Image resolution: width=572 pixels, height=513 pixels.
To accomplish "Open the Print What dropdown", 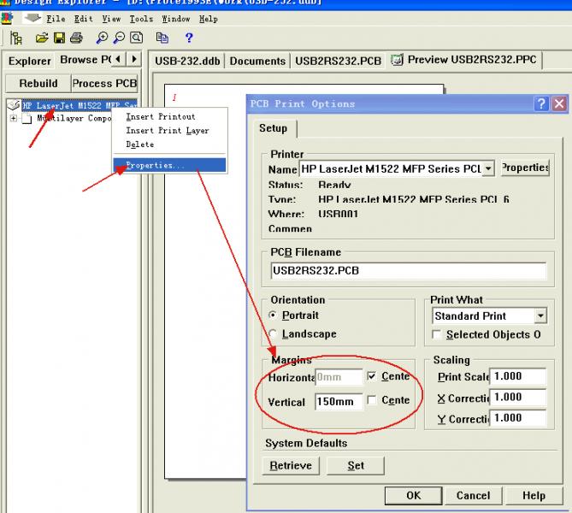I will (x=540, y=315).
